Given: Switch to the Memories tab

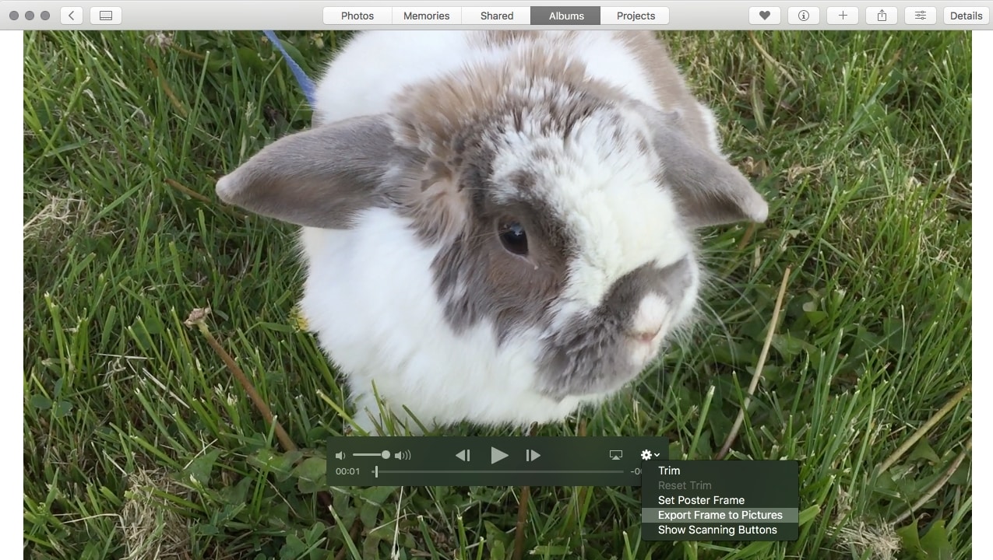Looking at the screenshot, I should pos(426,15).
